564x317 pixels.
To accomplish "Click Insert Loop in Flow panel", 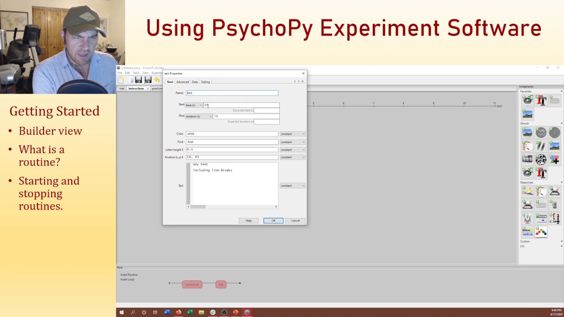I will pyautogui.click(x=127, y=280).
